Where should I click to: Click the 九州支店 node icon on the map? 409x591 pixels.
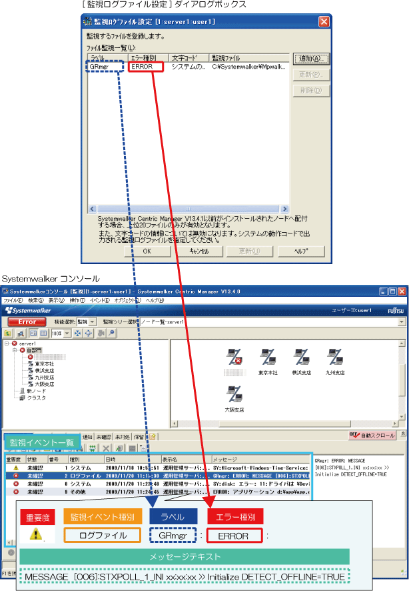click(x=335, y=357)
